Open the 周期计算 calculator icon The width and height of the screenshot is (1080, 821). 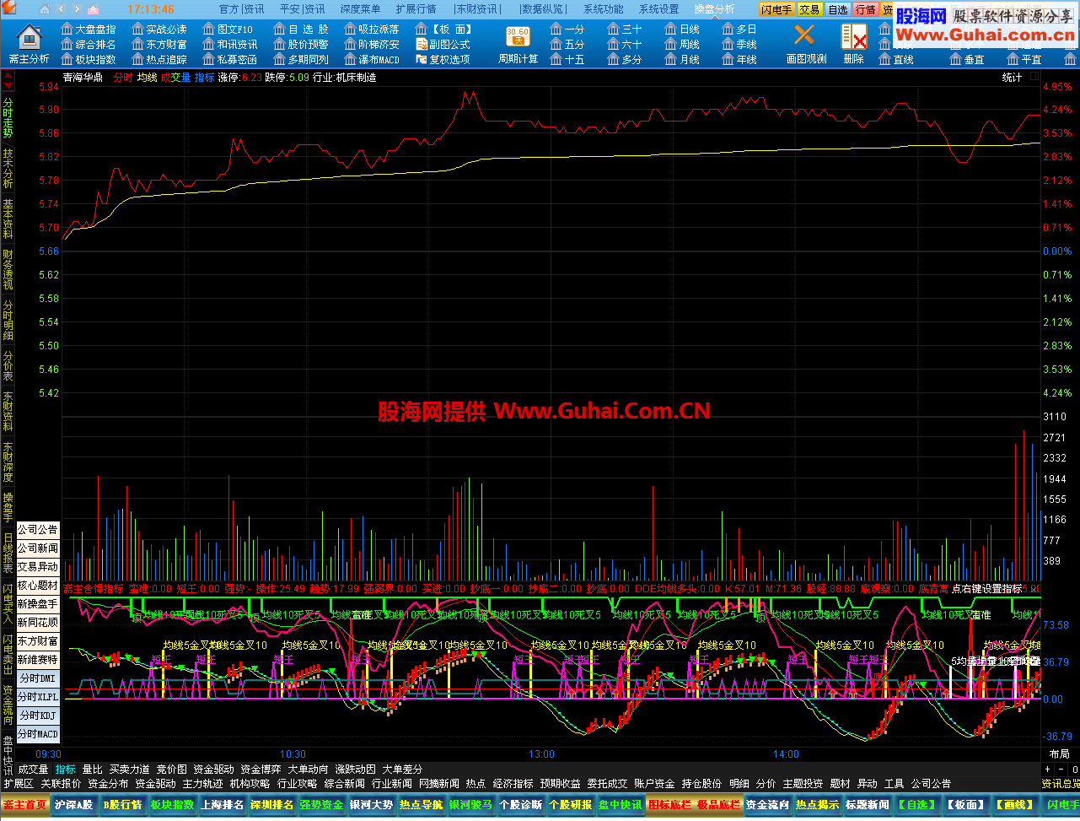click(x=518, y=44)
